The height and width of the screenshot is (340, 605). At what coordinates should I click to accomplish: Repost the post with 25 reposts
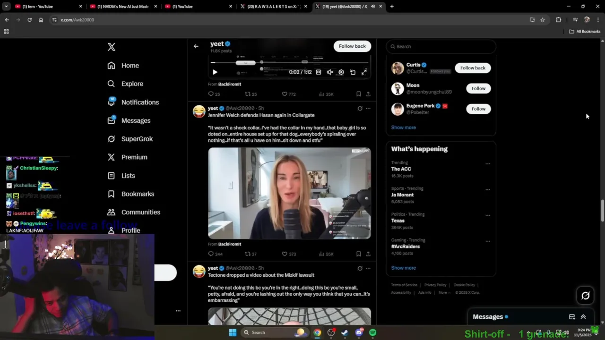[x=251, y=94]
